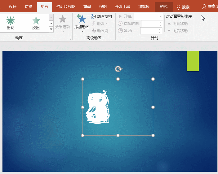This screenshot has height=174, width=218.
Task: Click the 触发 trigger button
Action: tap(100, 24)
